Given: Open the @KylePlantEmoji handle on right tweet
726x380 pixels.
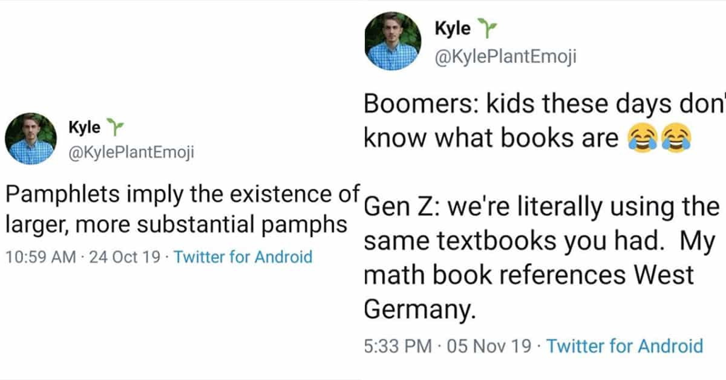Looking at the screenshot, I should pos(505,57).
